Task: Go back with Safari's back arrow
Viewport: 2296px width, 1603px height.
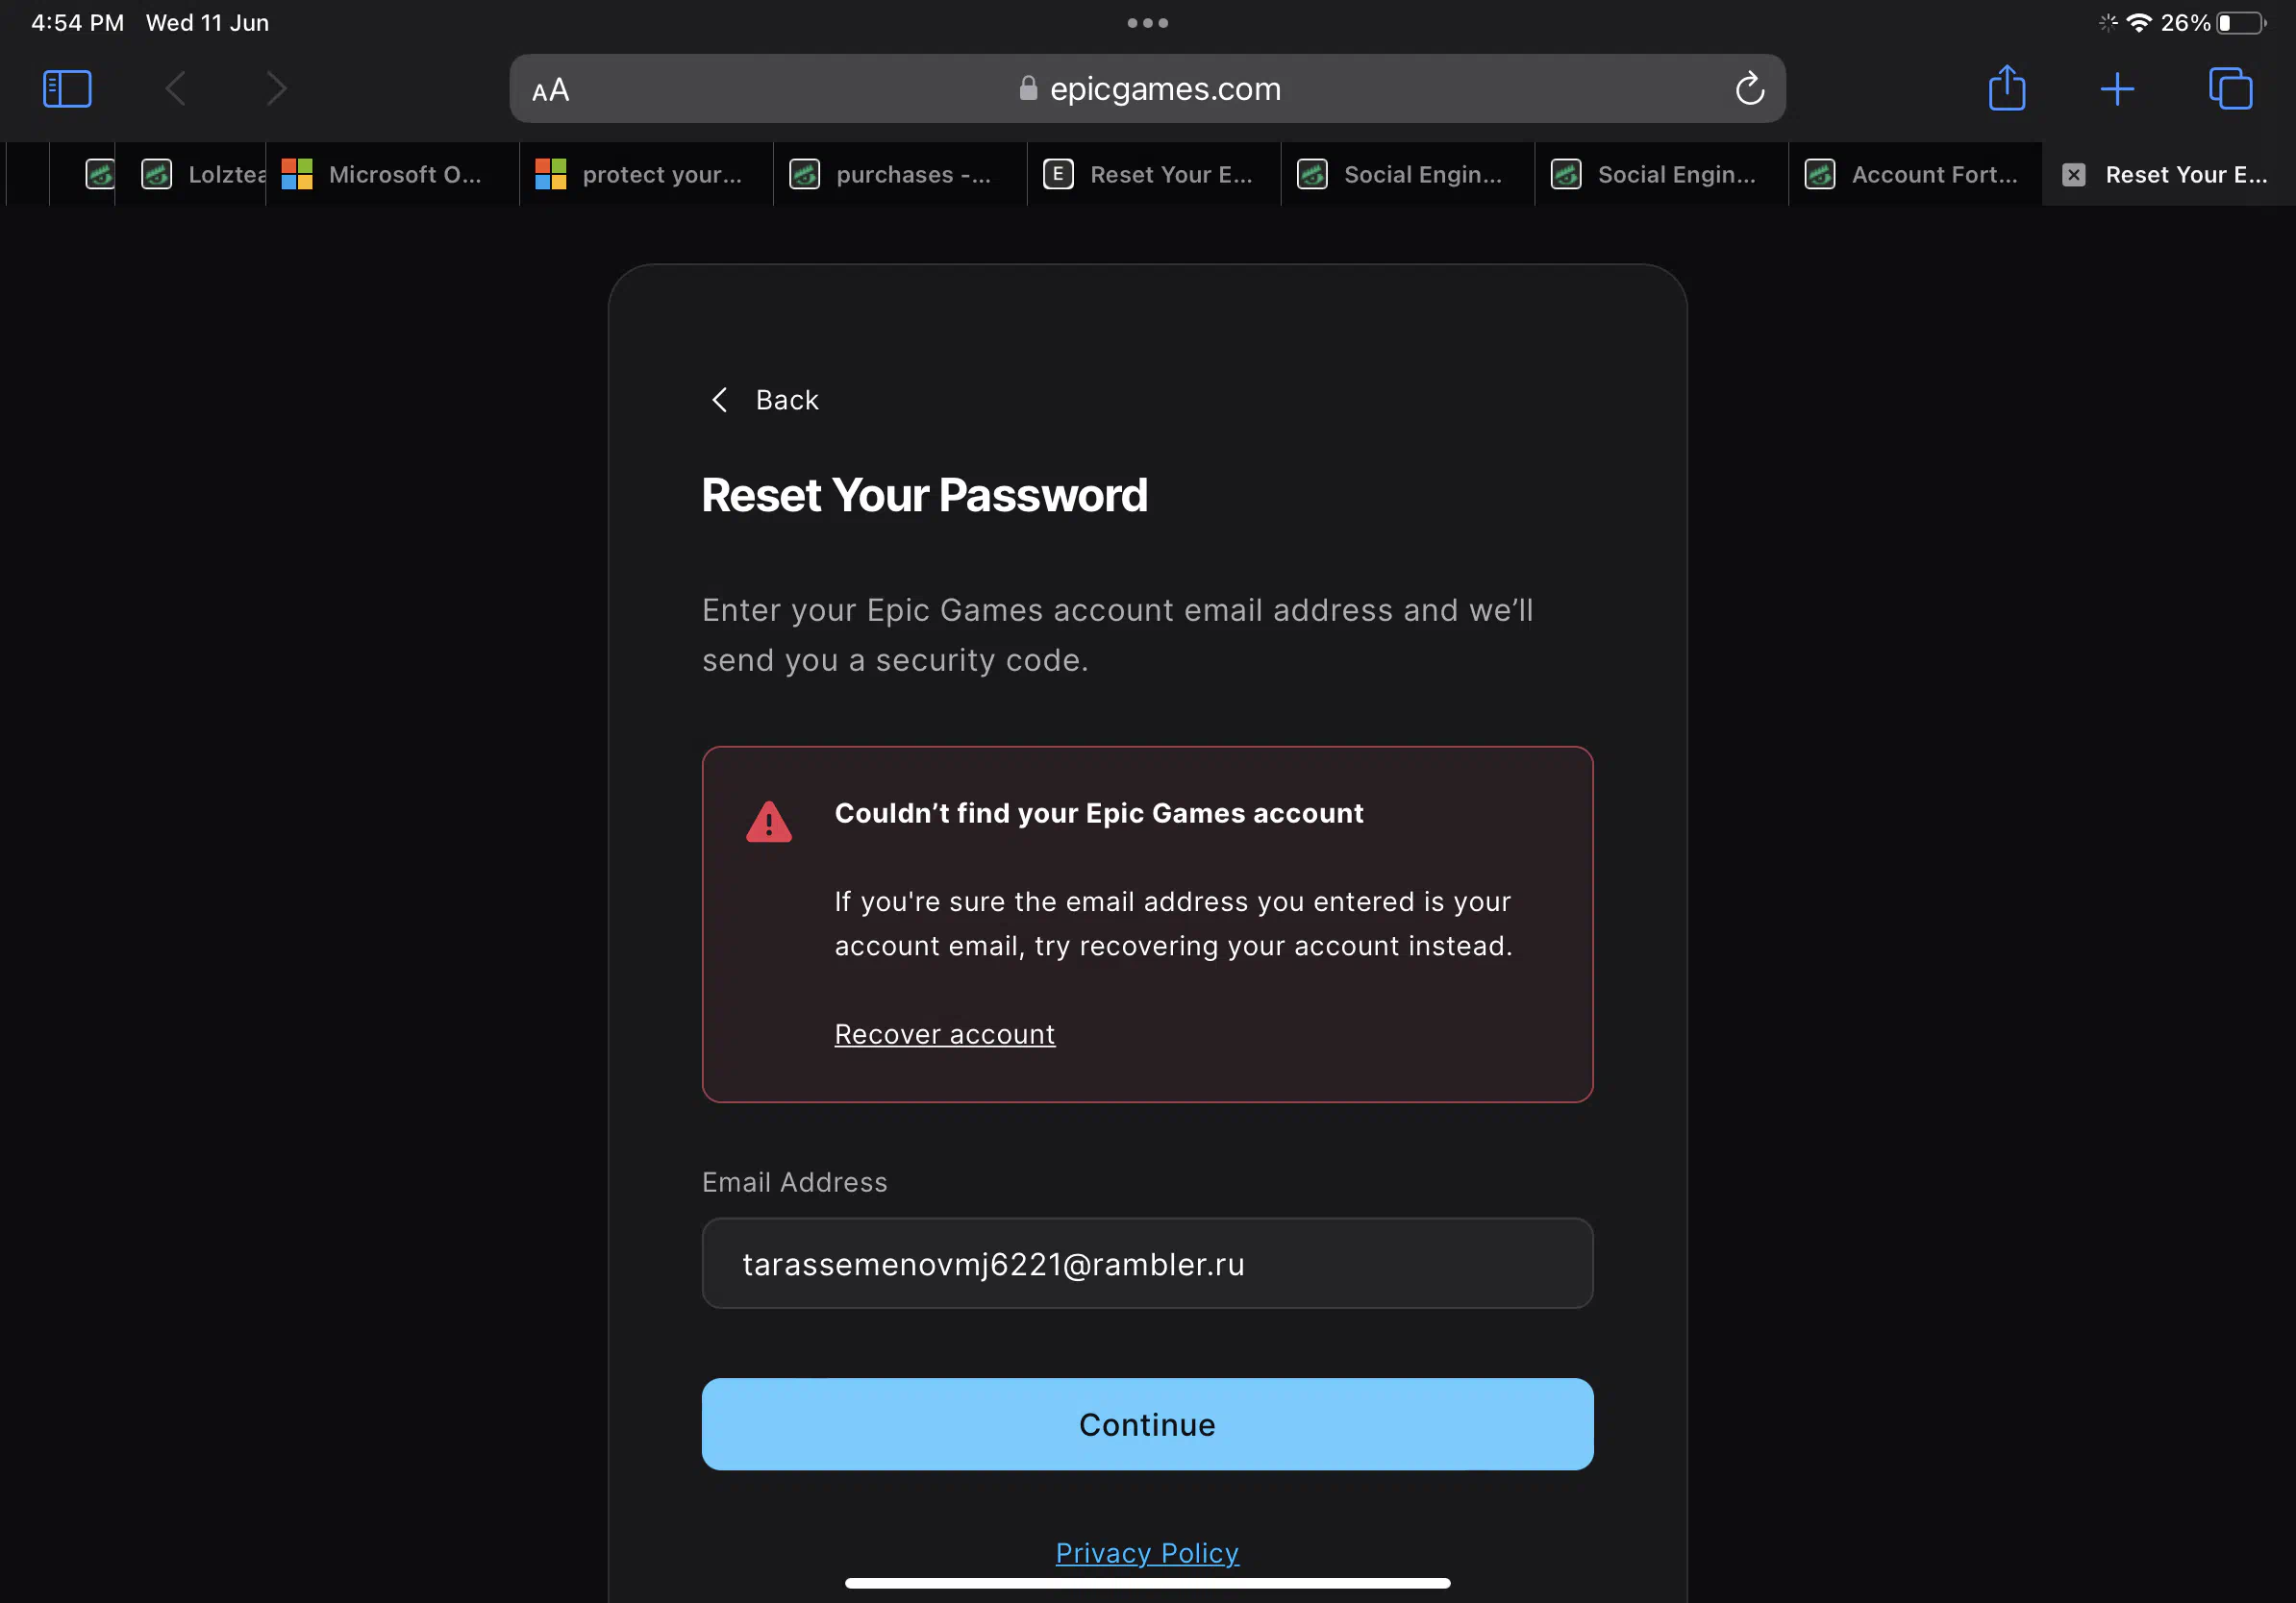Action: (175, 89)
